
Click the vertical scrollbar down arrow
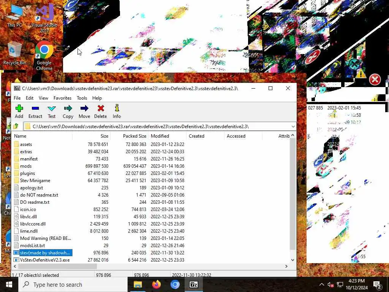[293, 260]
